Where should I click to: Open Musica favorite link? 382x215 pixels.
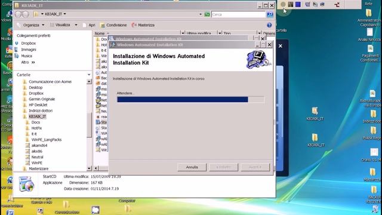pyautogui.click(x=26, y=56)
